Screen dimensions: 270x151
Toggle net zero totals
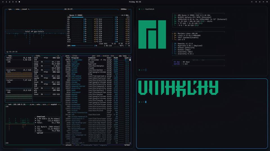click(x=44, y=104)
